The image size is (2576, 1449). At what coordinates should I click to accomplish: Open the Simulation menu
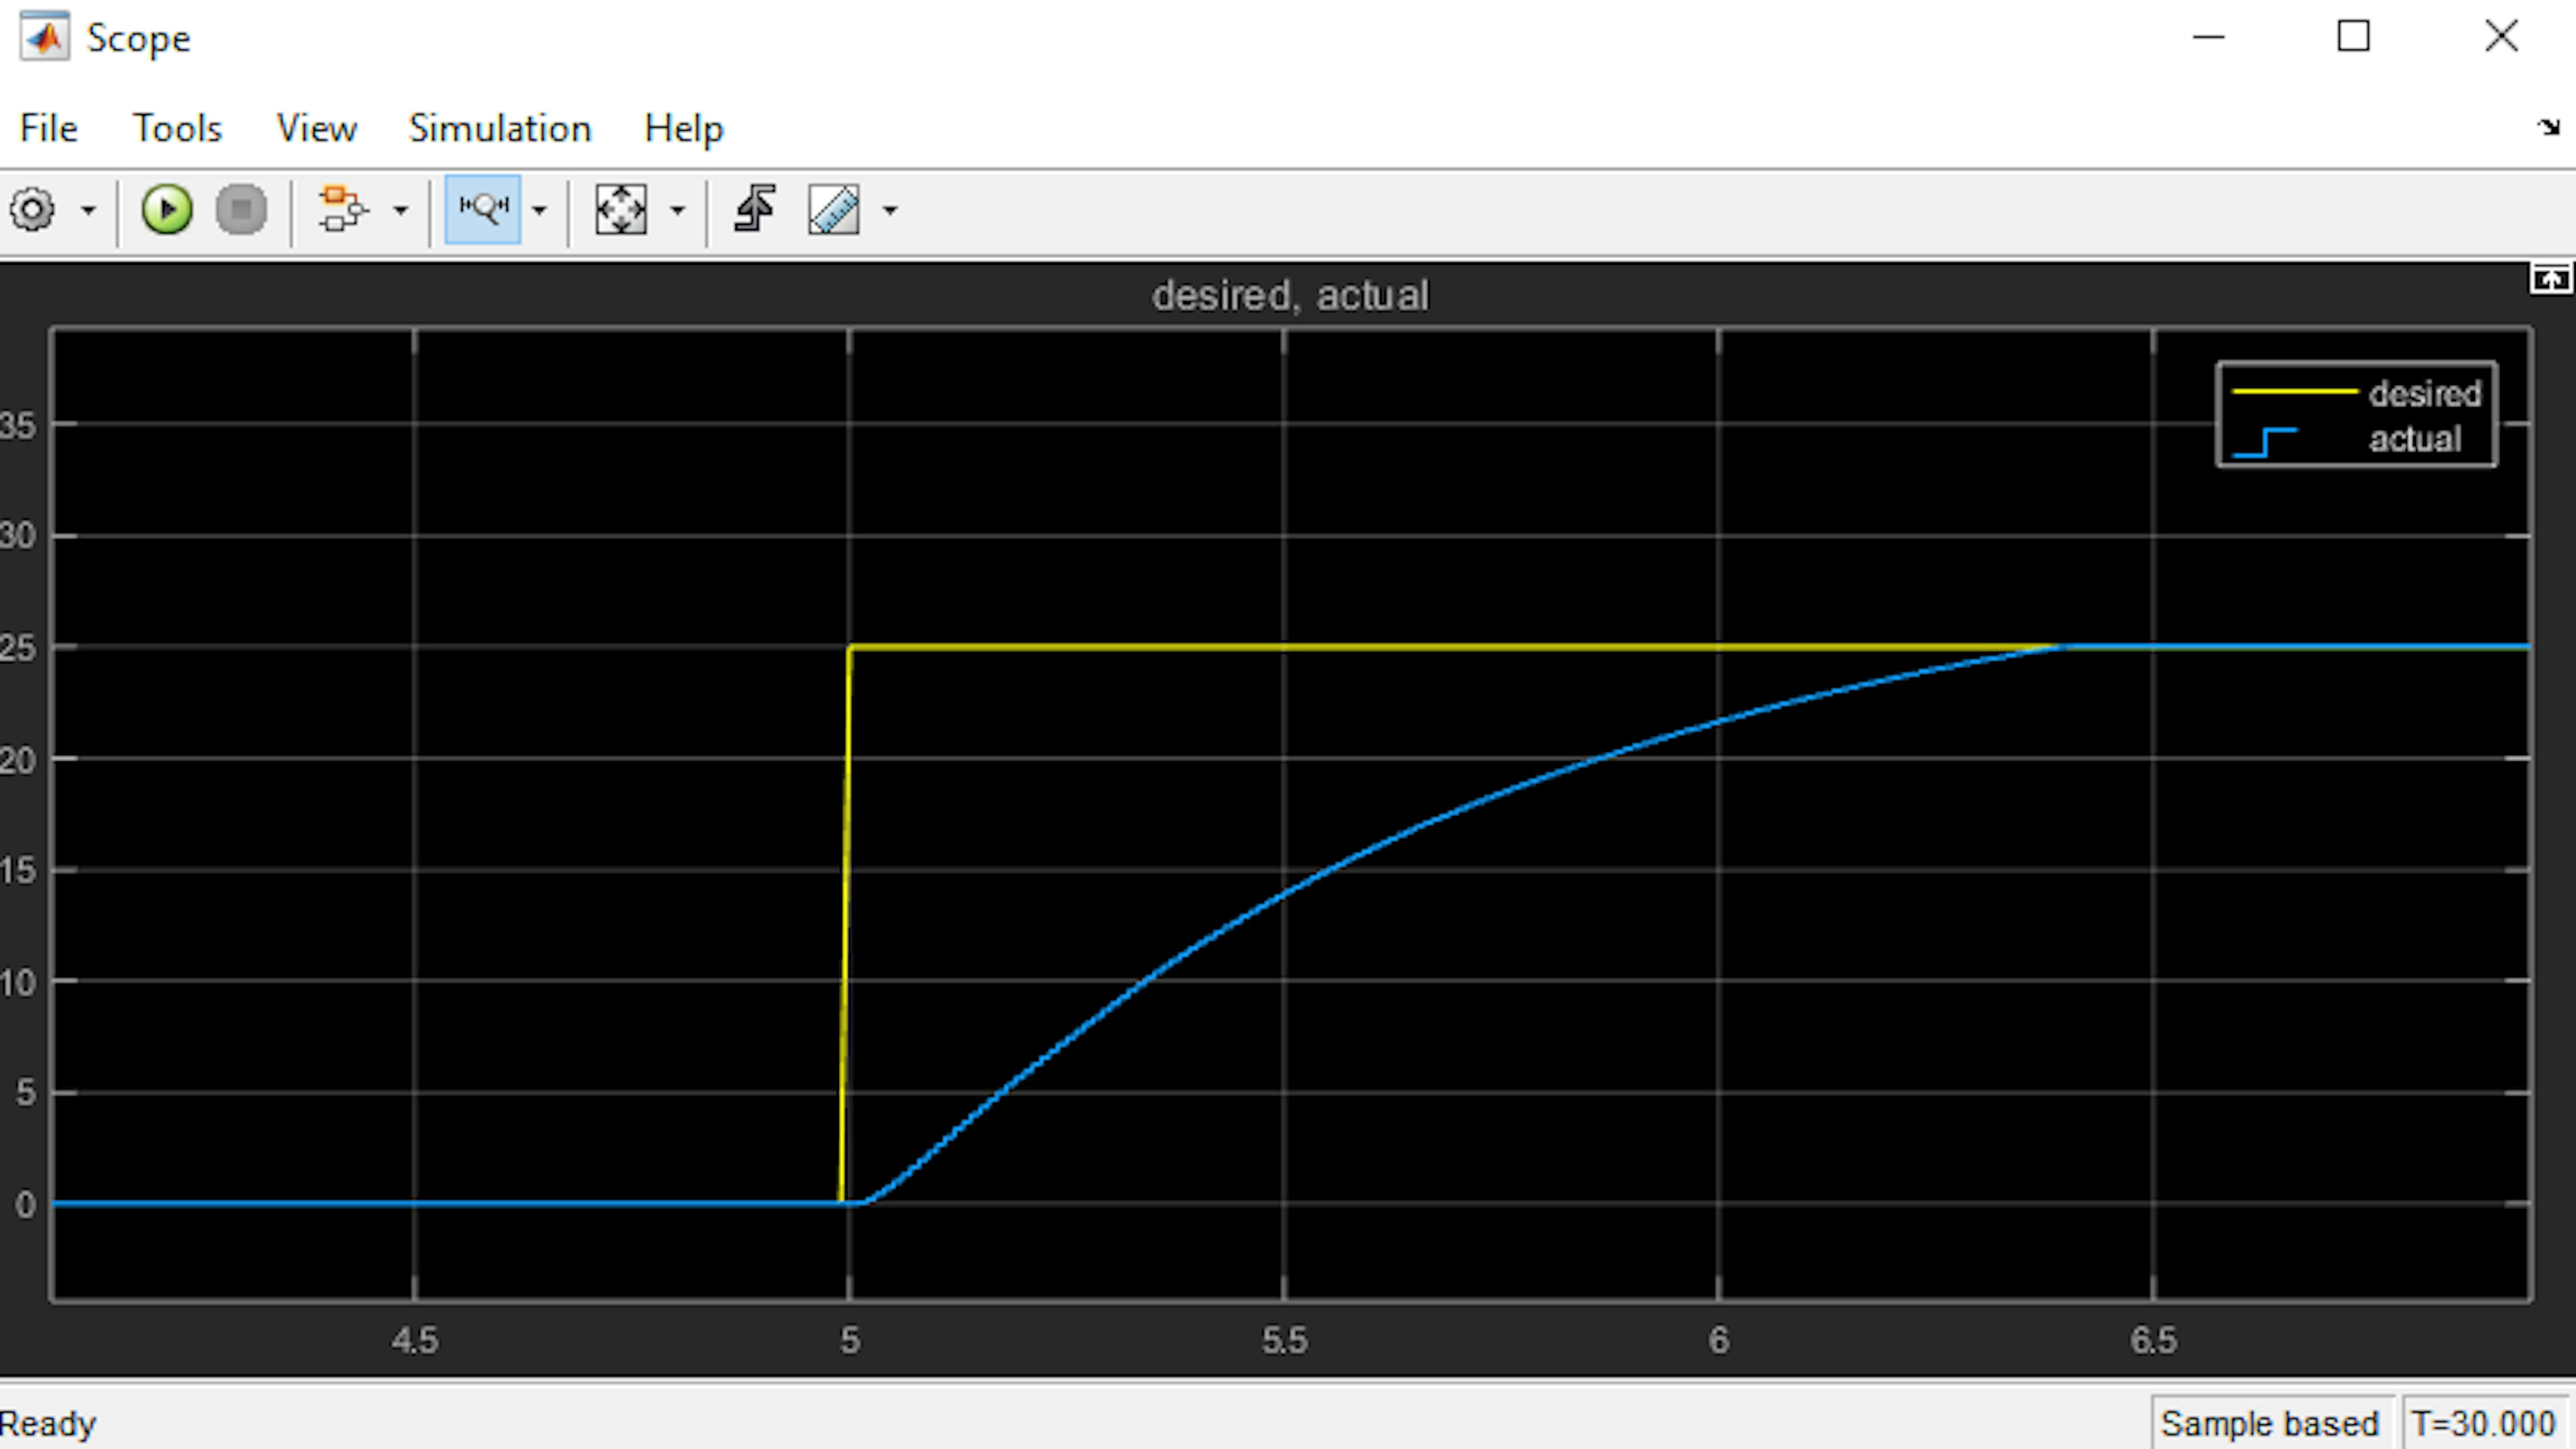coord(500,128)
